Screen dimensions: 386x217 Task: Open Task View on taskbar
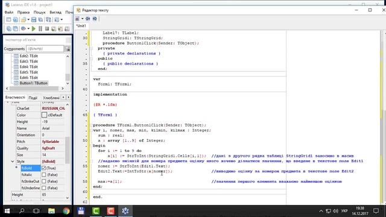click(x=36, y=211)
